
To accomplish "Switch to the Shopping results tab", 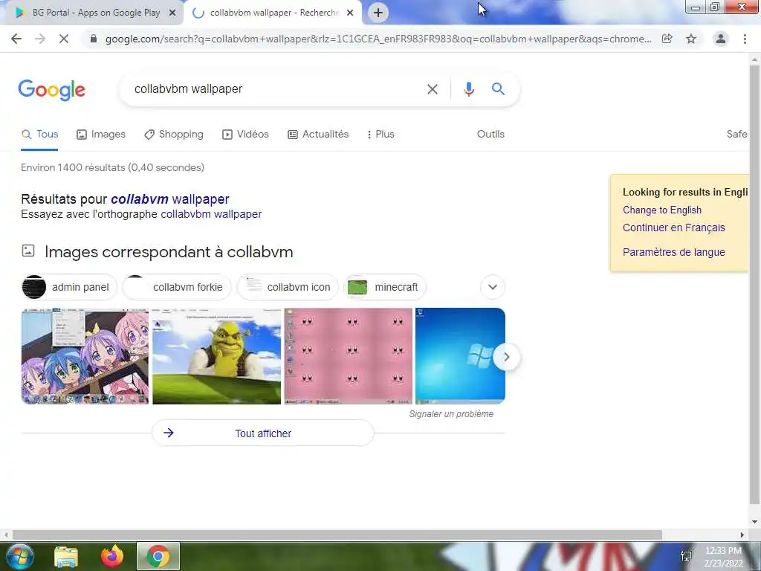I will tap(174, 135).
